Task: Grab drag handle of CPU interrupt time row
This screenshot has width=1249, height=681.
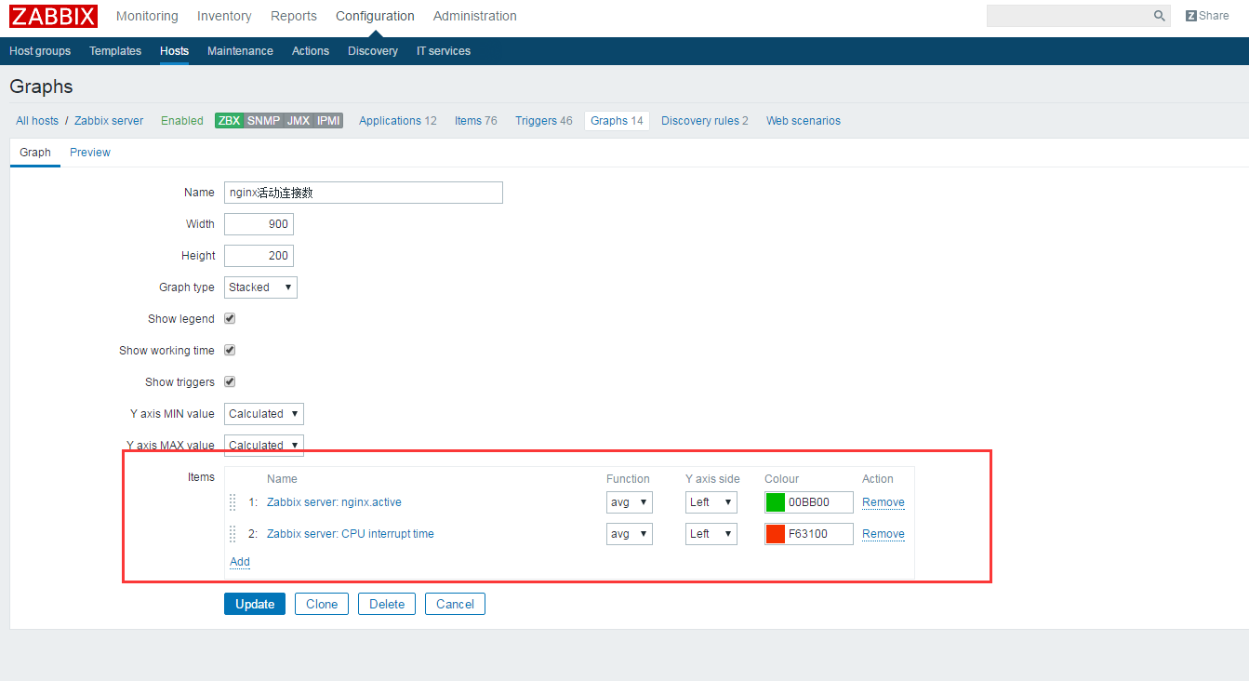Action: [x=233, y=534]
